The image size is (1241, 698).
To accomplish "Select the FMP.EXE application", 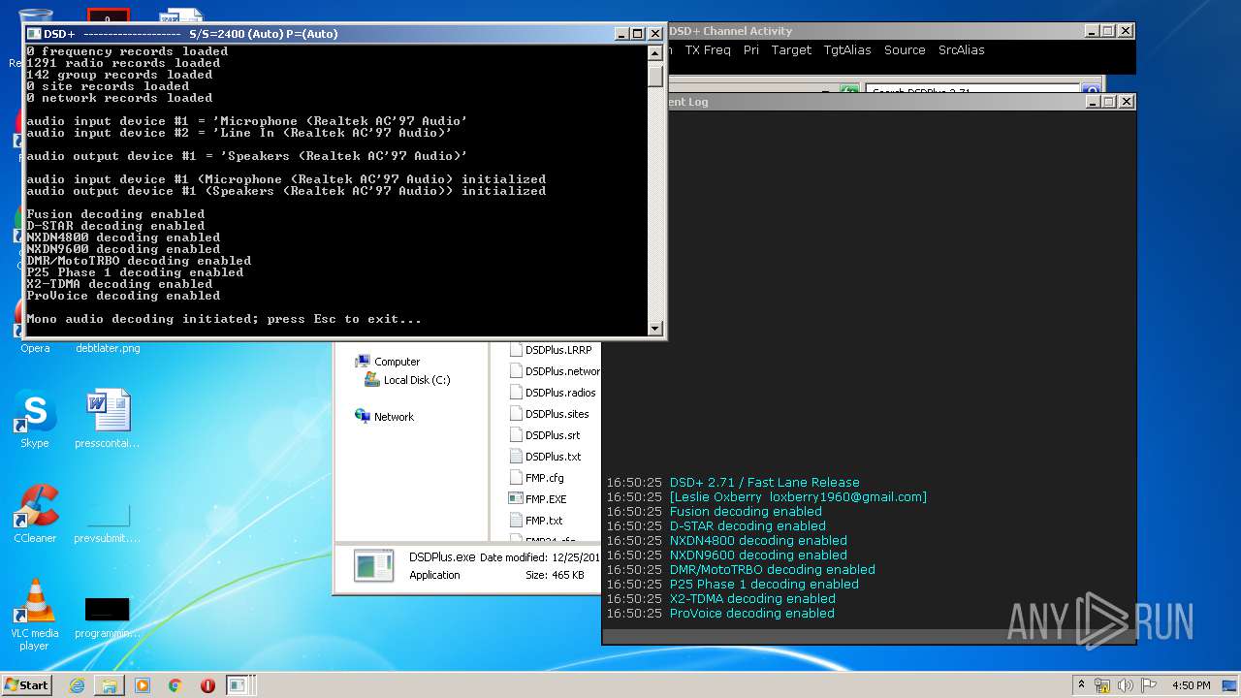I will tap(538, 499).
